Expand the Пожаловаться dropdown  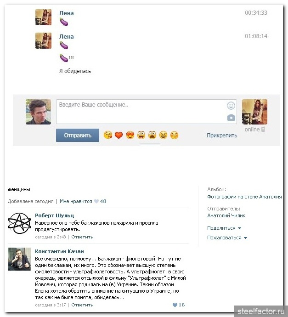tap(227, 238)
